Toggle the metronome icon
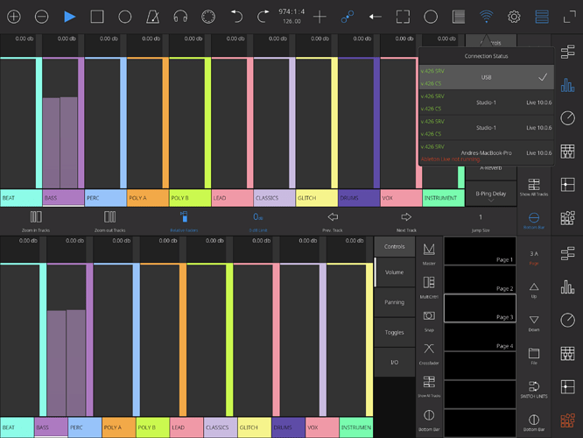583x438 pixels. [x=153, y=16]
